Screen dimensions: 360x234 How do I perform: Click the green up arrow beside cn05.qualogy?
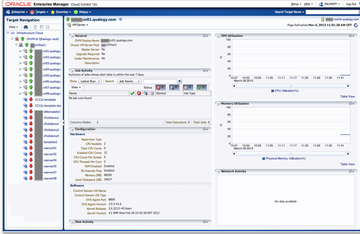31,75
